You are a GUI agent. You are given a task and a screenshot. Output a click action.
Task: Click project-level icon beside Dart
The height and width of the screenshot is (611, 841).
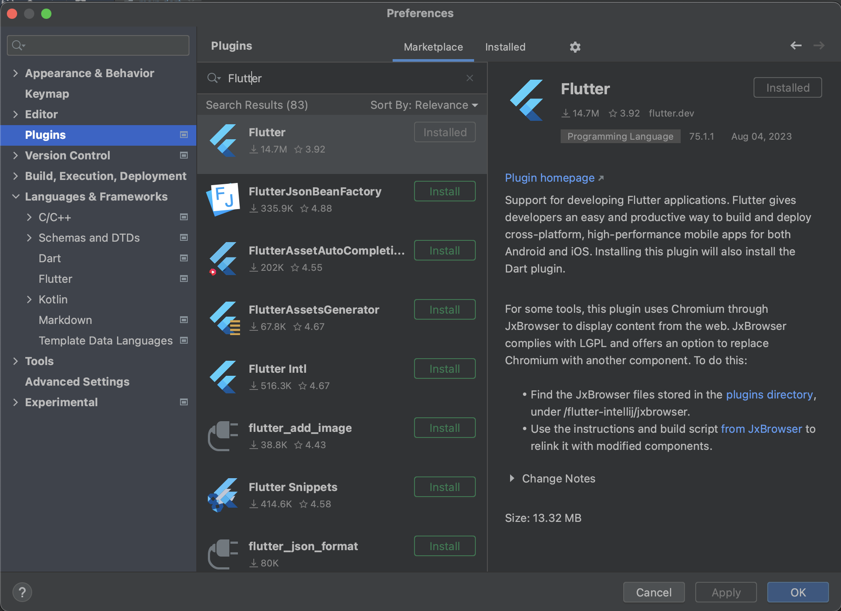[x=184, y=258]
